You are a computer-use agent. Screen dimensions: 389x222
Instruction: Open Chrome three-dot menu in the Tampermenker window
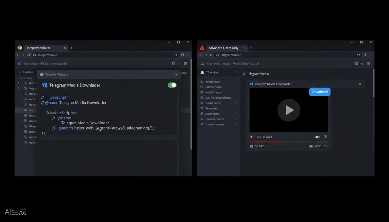pyautogui.click(x=188, y=55)
